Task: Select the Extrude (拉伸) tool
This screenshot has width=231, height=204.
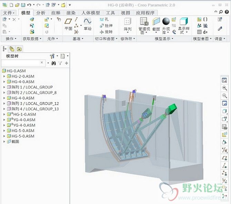Action: (x=106, y=26)
